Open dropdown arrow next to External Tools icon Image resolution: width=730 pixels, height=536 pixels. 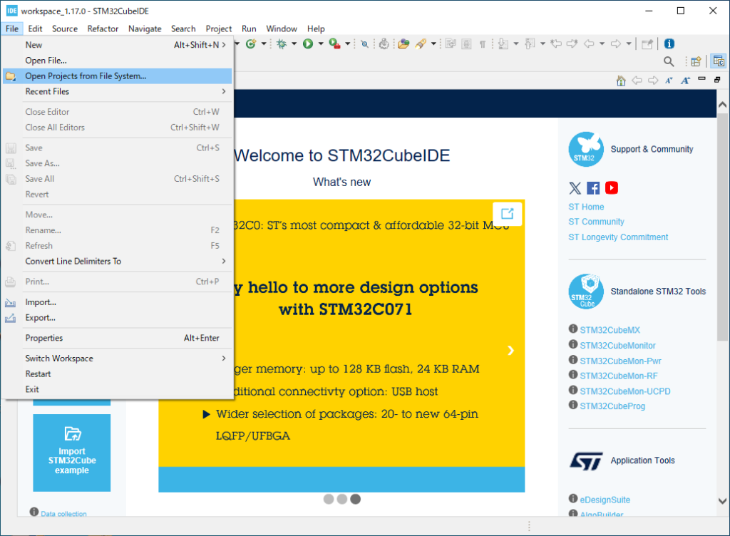(347, 43)
